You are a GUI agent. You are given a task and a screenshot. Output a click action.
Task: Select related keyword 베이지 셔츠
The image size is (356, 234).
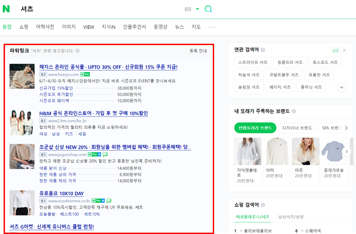pyautogui.click(x=280, y=87)
